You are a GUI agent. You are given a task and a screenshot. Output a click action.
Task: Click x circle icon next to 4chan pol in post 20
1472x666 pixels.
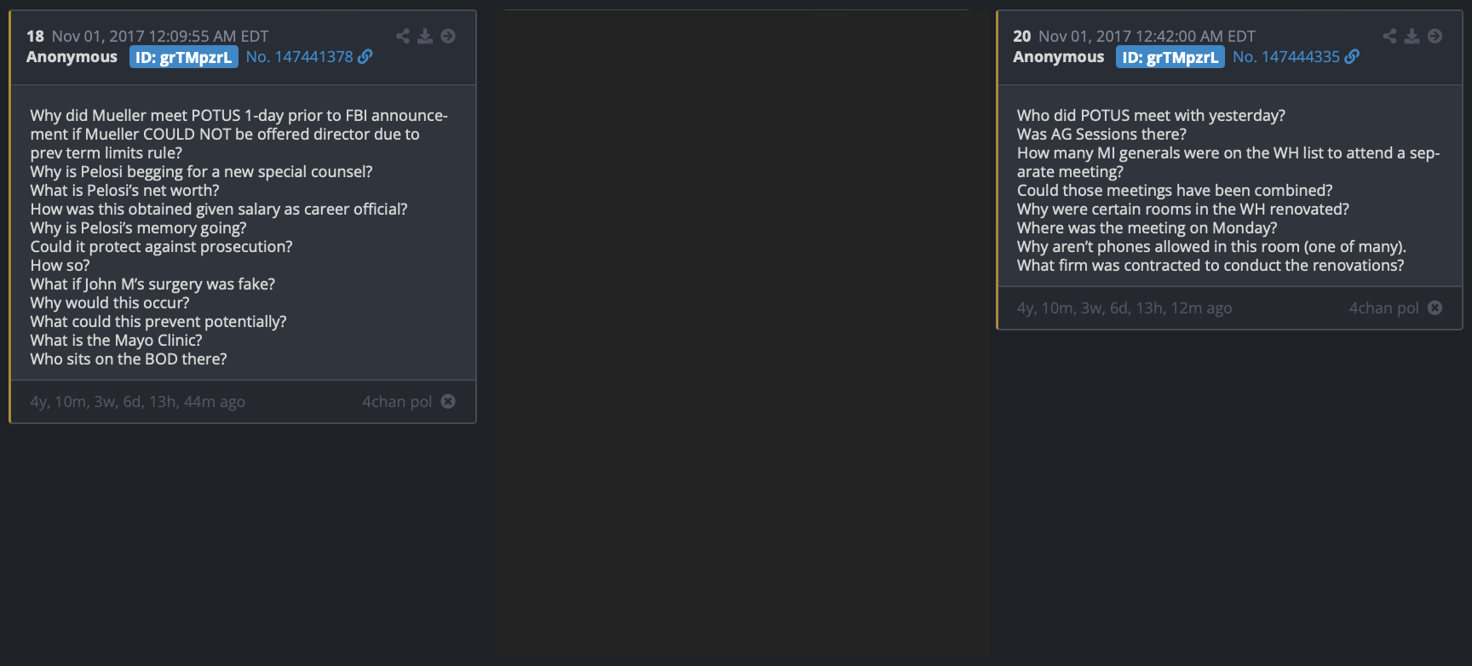1435,307
